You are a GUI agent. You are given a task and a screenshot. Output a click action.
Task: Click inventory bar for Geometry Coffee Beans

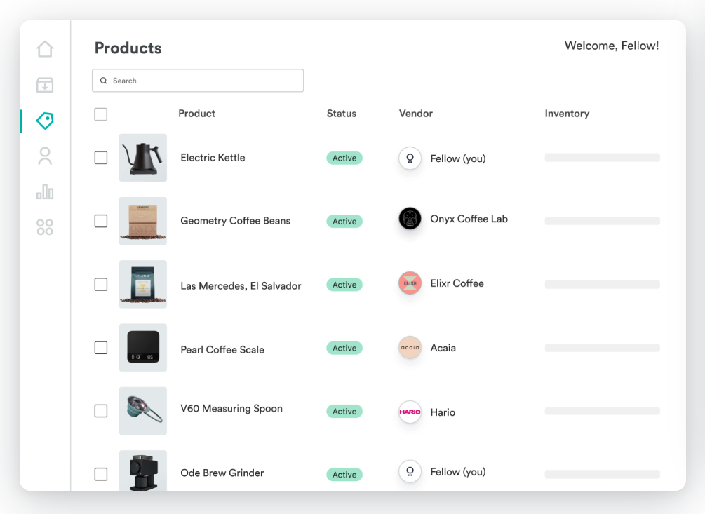click(x=602, y=221)
